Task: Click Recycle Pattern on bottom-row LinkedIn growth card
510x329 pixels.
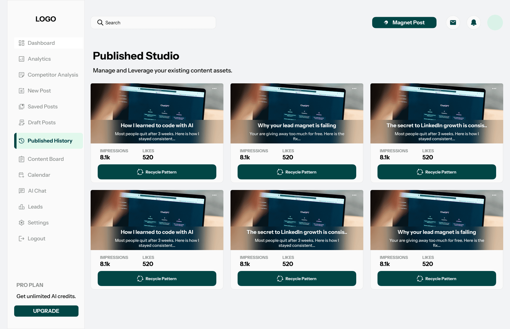Action: point(297,279)
